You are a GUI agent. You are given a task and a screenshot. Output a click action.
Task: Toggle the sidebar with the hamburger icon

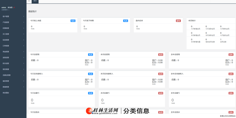coord(29,1)
